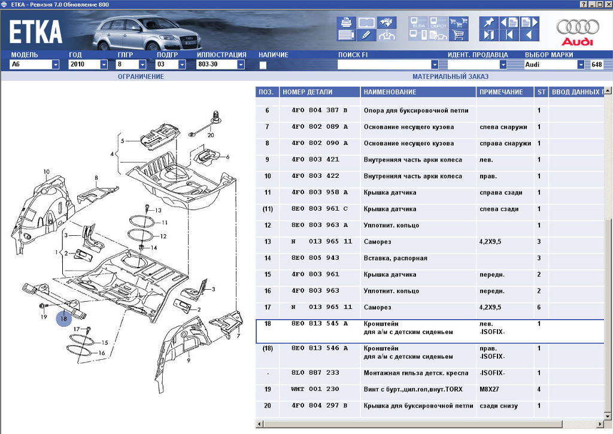The width and height of the screenshot is (613, 434).
Task: Click the НАИМЕНОВАНИЕ column header
Action: coord(418,92)
